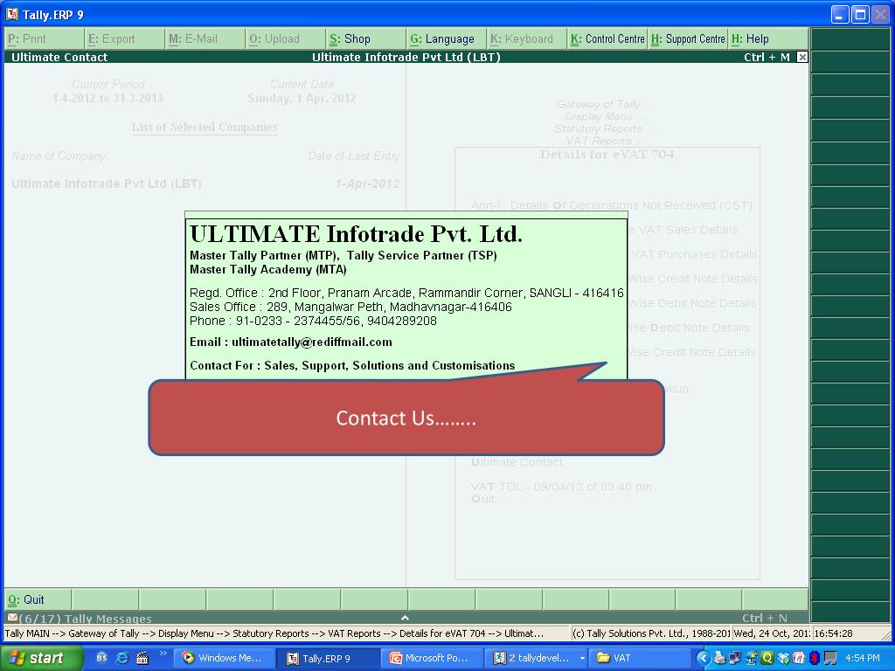The image size is (895, 671).
Task: Click the navigation path in status bar
Action: pyautogui.click(x=274, y=633)
